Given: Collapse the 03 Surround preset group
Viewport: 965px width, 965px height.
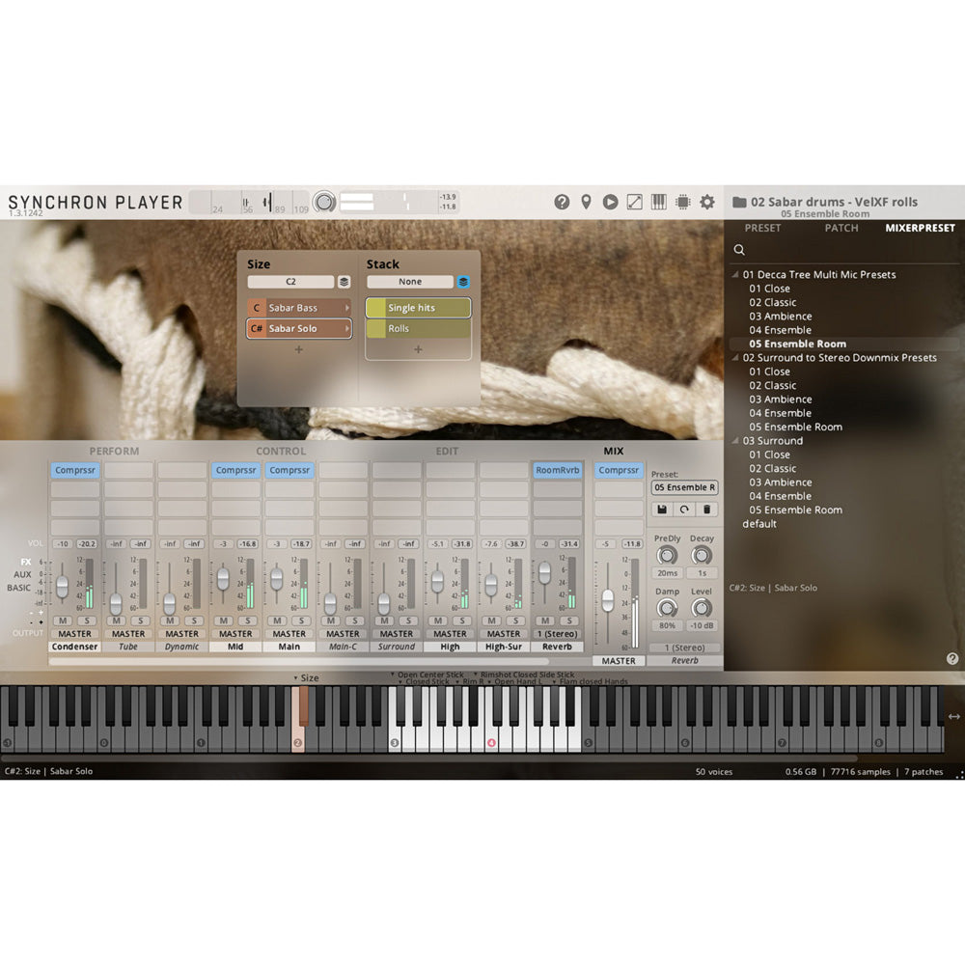Looking at the screenshot, I should click(734, 441).
